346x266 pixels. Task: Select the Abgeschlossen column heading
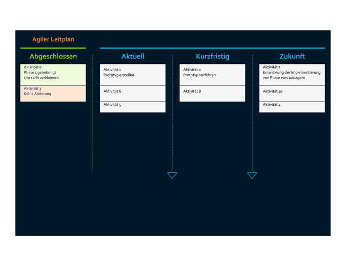click(x=53, y=56)
